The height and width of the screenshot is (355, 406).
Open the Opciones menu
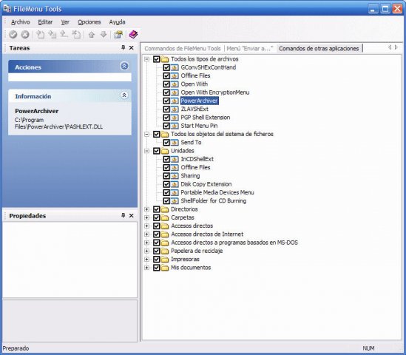[x=89, y=22]
